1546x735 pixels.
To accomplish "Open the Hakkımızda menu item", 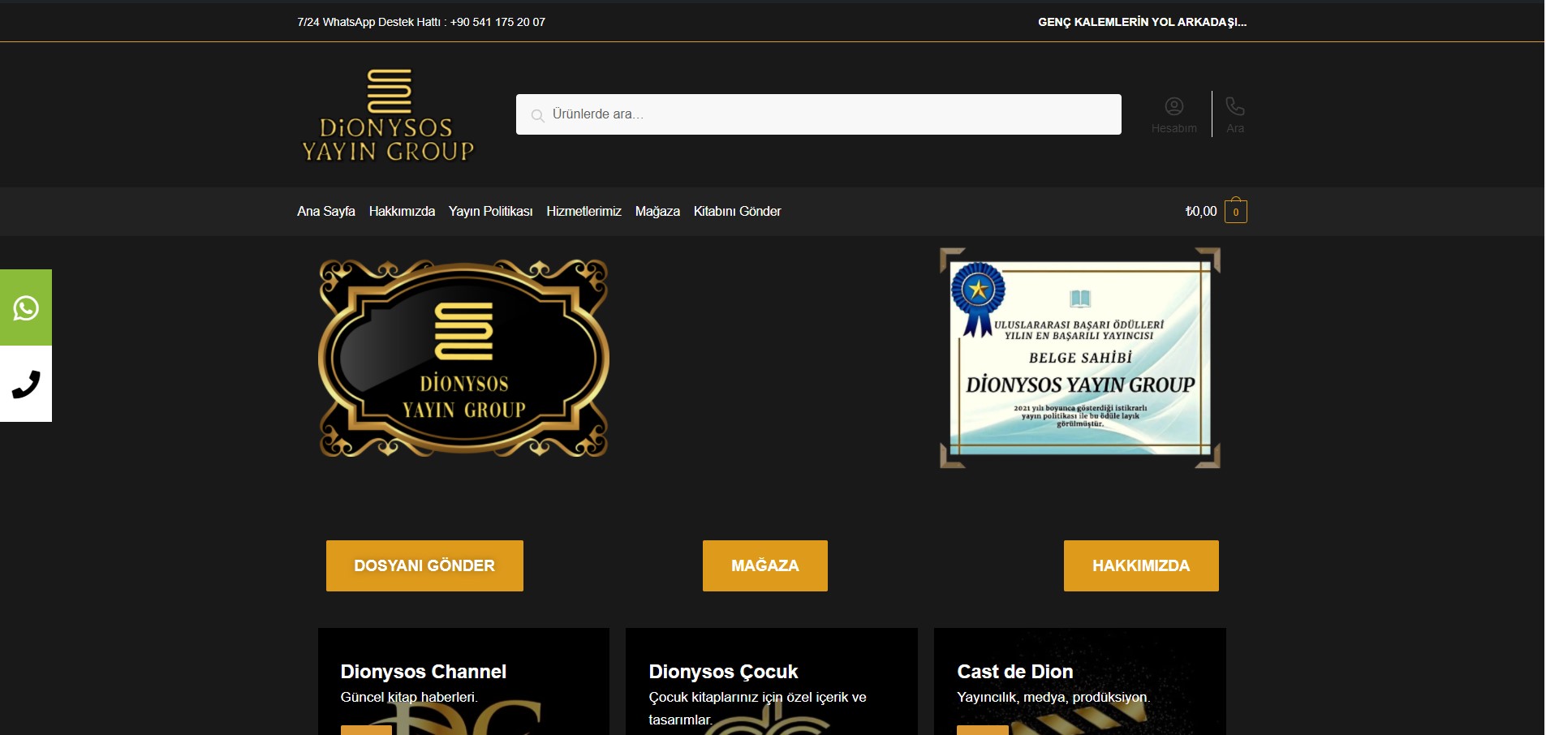I will 402,211.
